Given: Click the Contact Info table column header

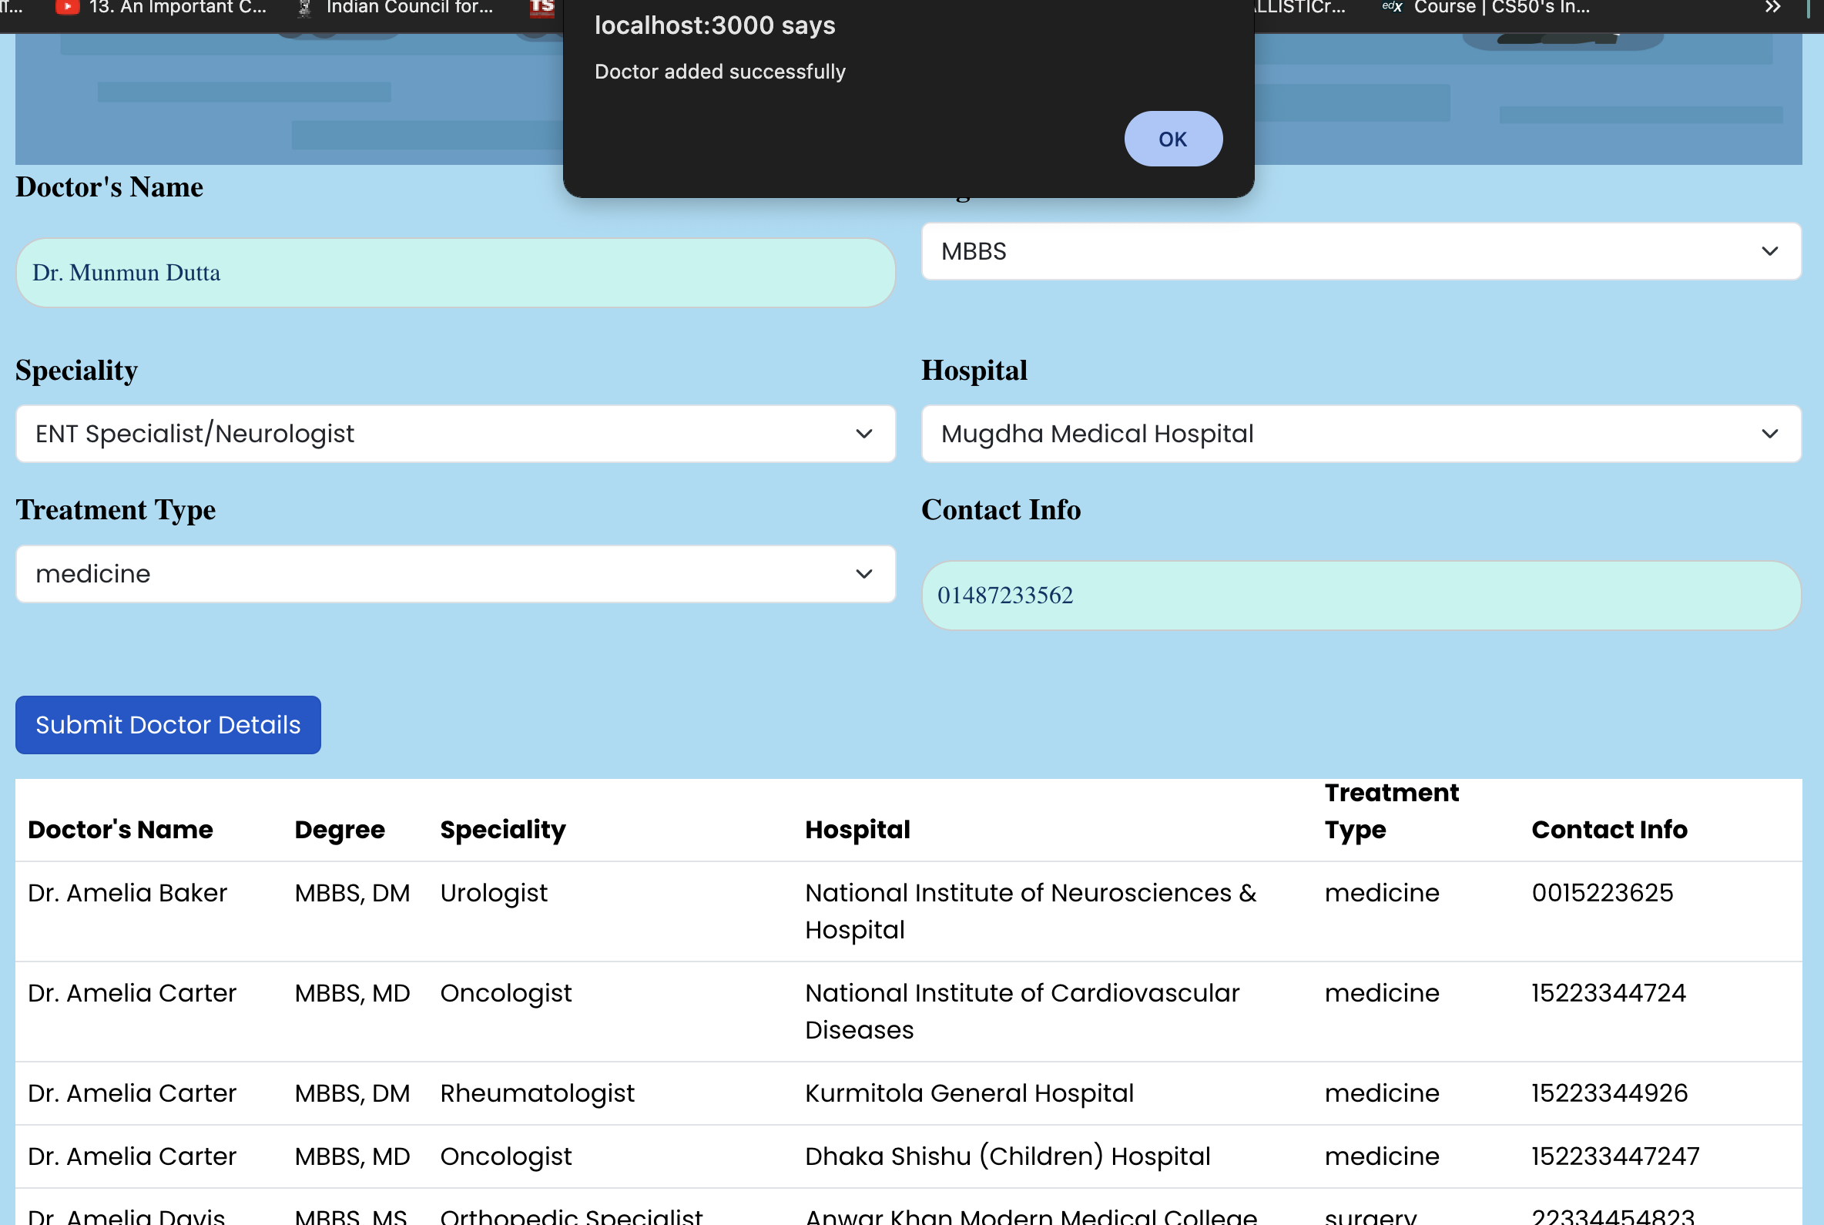Looking at the screenshot, I should click(x=1608, y=830).
